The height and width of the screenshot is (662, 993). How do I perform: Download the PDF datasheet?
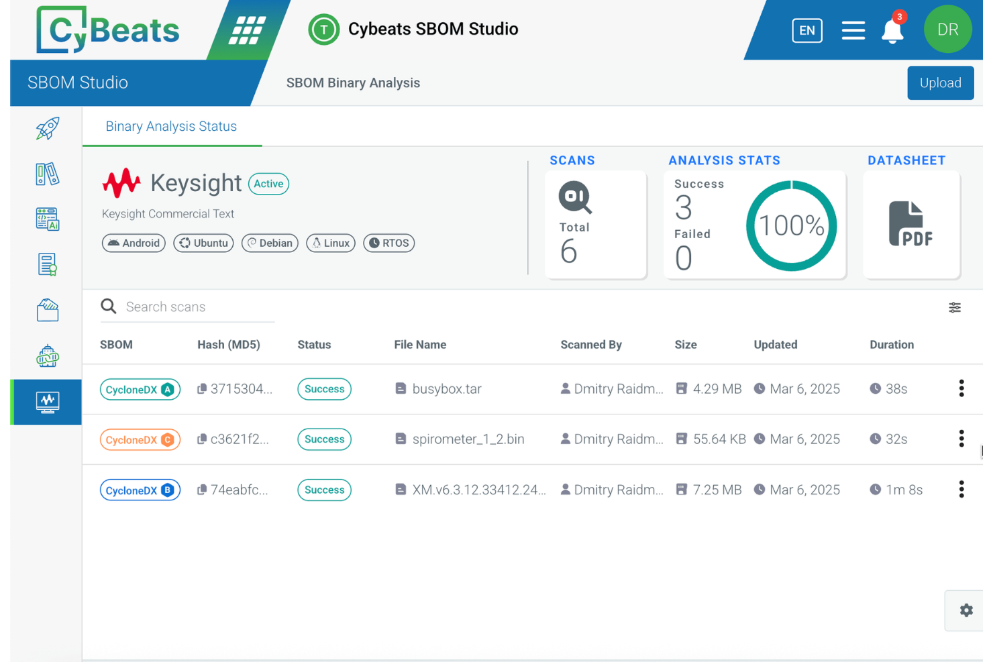point(910,224)
